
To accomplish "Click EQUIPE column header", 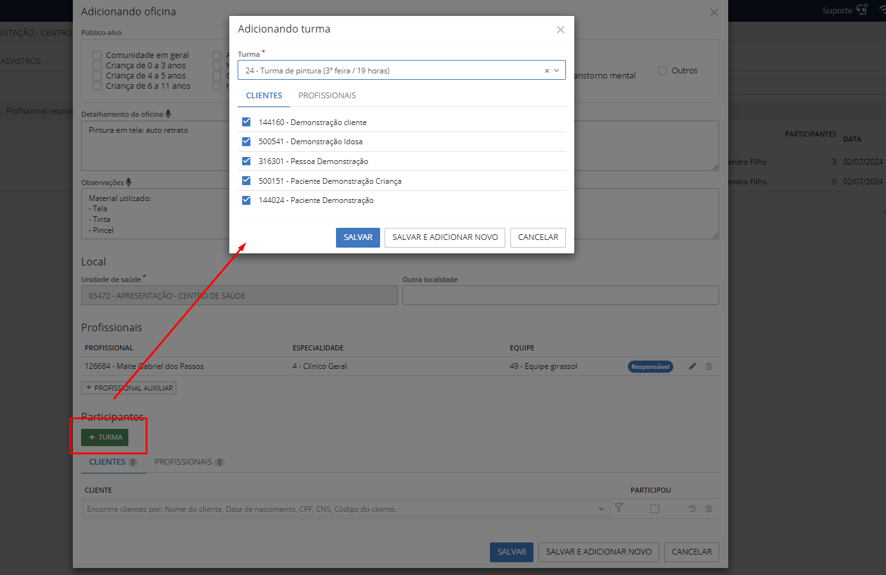I will tap(522, 348).
